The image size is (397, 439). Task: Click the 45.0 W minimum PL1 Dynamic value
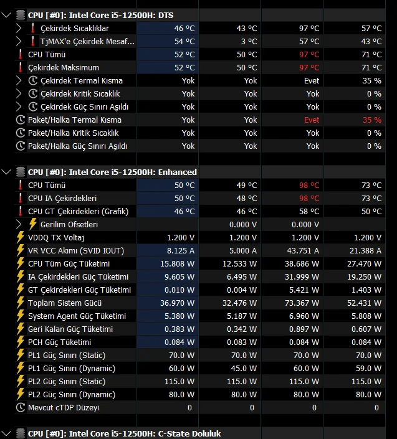(x=244, y=369)
